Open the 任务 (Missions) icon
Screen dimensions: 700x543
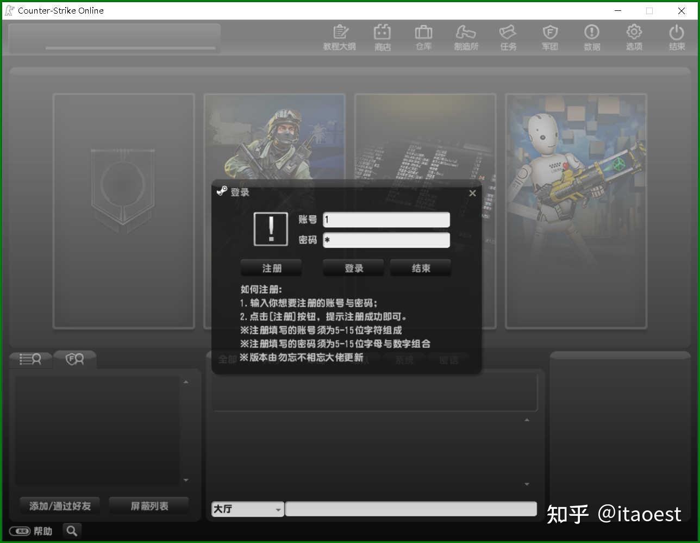508,36
